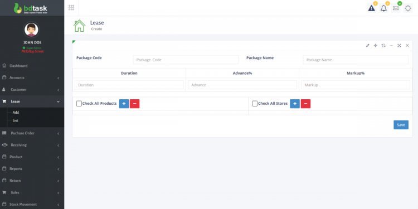Focus the Package Name input field
The width and height of the screenshot is (418, 209).
[x=356, y=60]
